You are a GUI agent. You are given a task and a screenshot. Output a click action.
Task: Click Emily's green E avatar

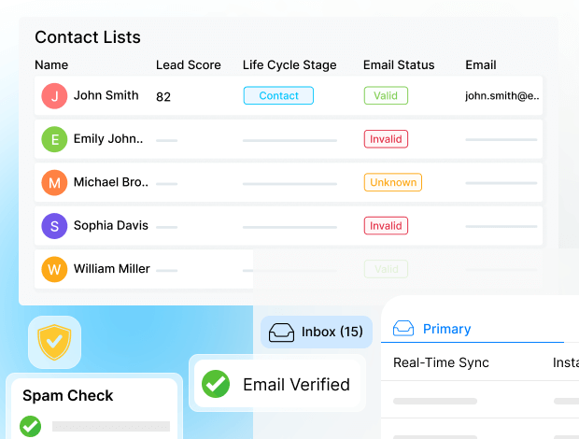tap(54, 139)
